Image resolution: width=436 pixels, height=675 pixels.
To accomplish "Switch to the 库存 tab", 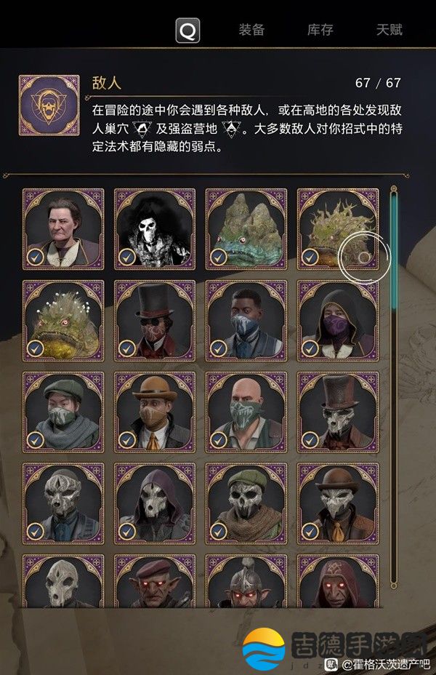I will click(320, 30).
